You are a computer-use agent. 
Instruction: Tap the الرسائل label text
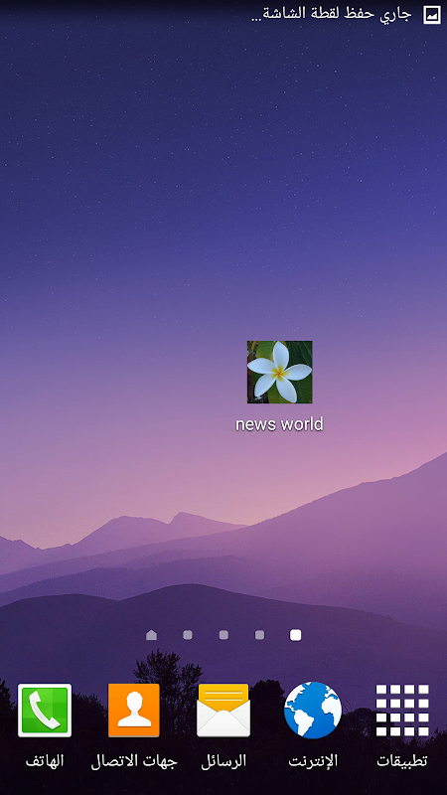[x=223, y=760]
